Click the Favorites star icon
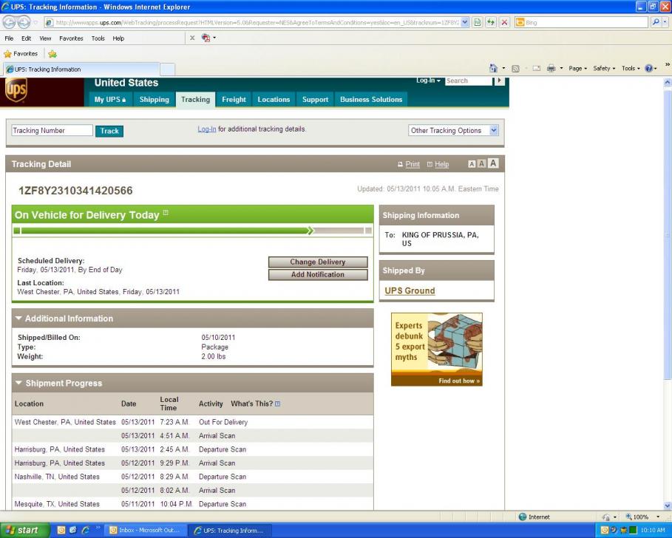The height and width of the screenshot is (538, 672). point(7,54)
